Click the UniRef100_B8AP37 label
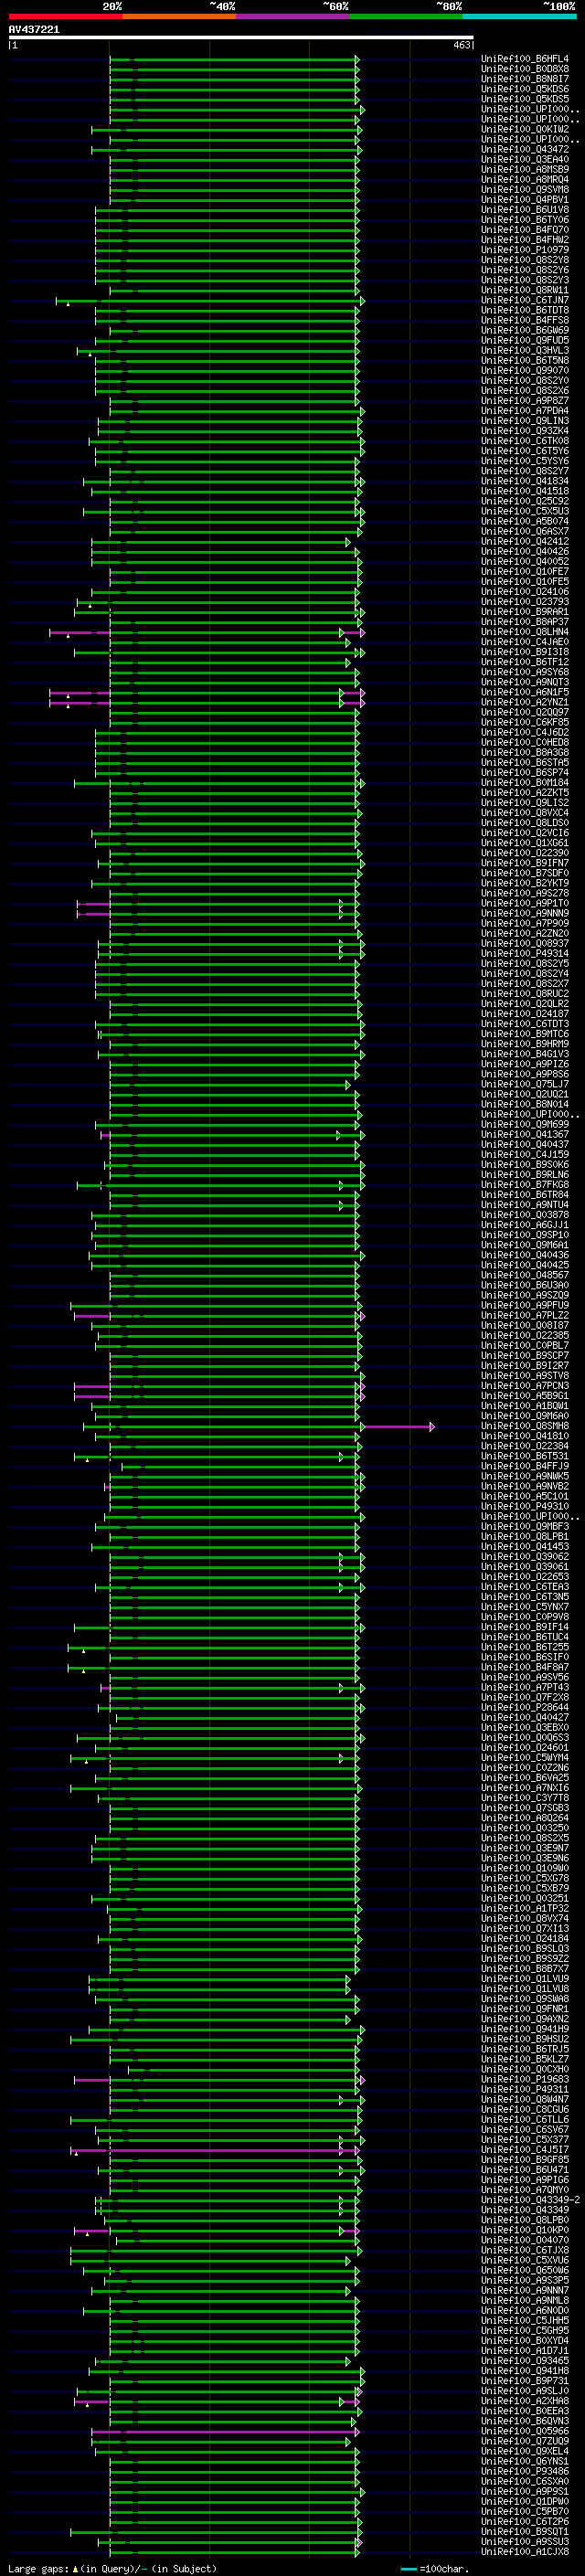 click(525, 622)
